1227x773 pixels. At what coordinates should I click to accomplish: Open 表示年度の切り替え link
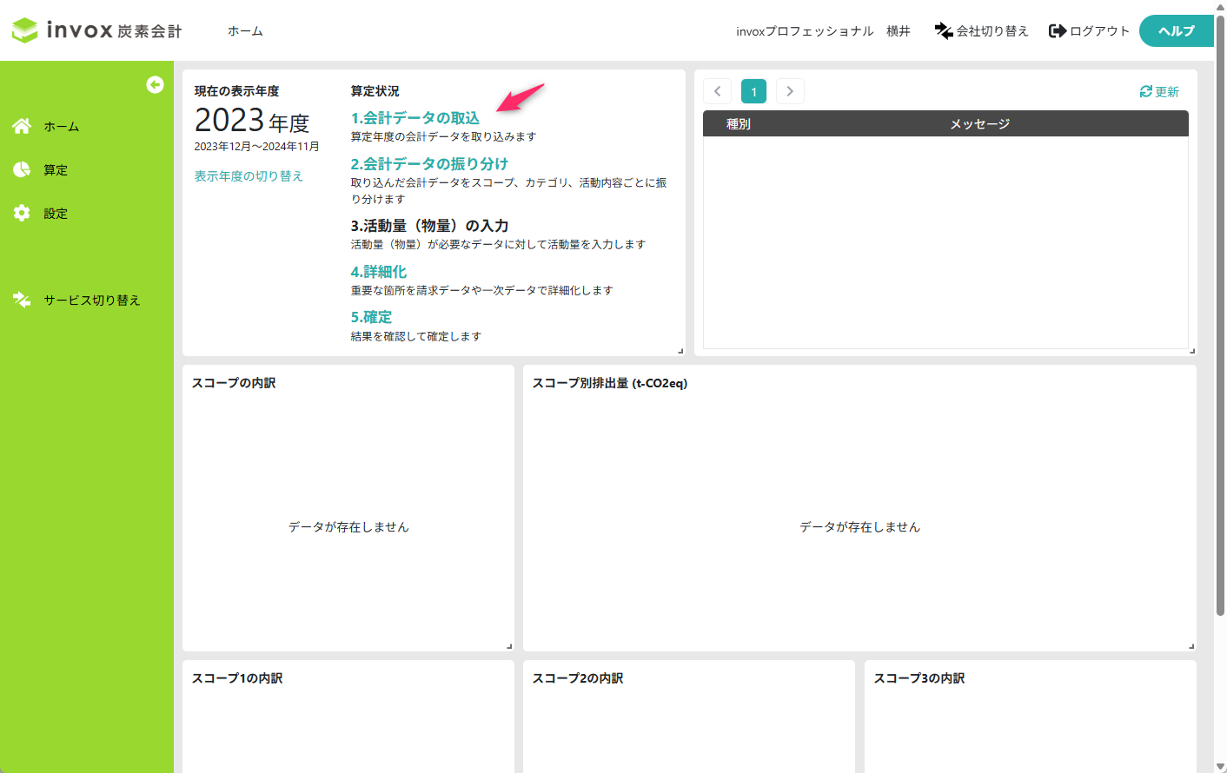249,175
